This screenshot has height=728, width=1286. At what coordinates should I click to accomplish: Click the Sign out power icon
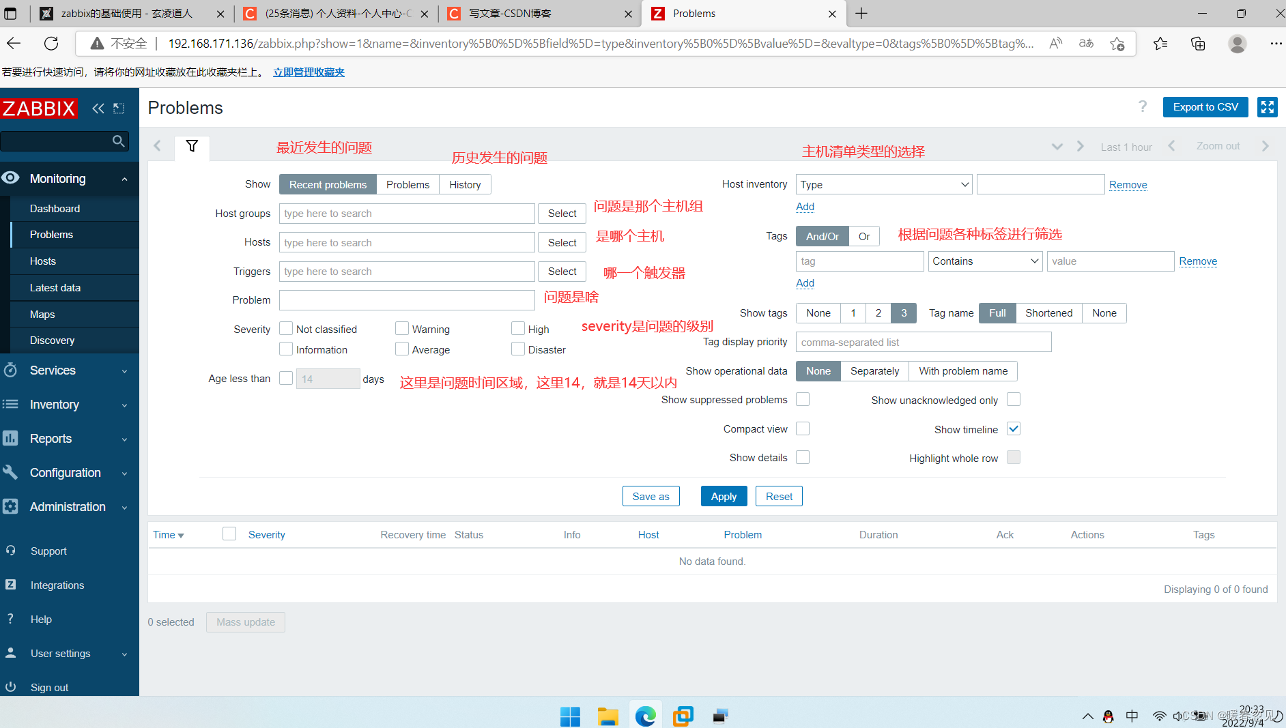click(10, 687)
